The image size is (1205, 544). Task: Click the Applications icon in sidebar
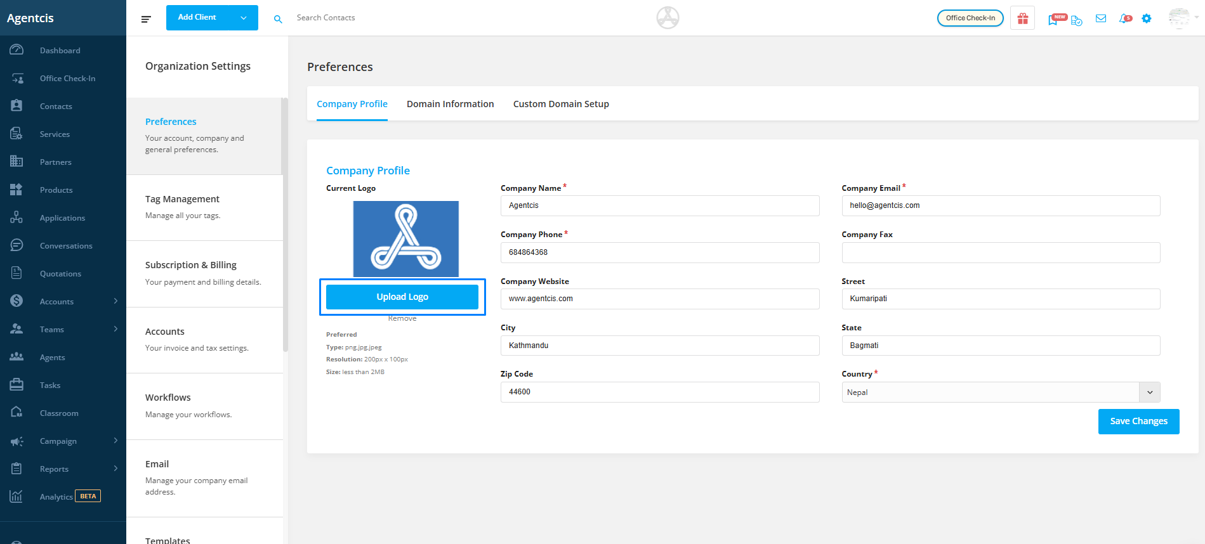pyautogui.click(x=16, y=217)
